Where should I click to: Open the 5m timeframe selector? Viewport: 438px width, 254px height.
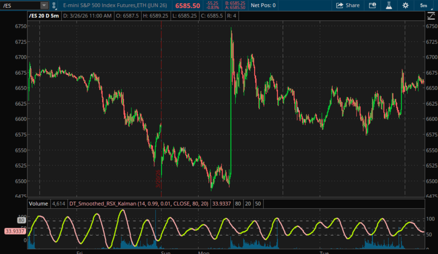[x=423, y=5]
